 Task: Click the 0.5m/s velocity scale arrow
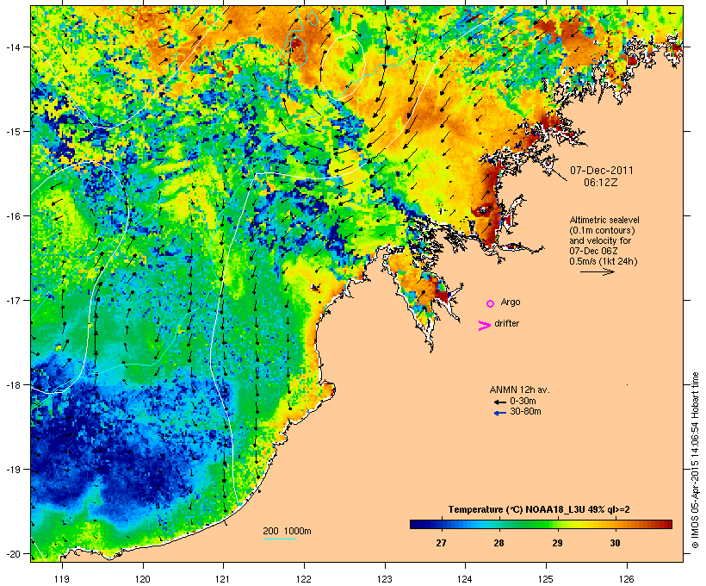(x=598, y=271)
